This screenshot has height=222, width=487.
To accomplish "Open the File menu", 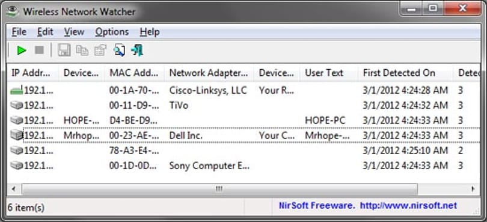I will [x=19, y=32].
